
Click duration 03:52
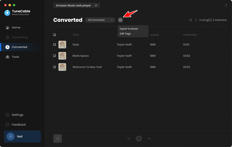click(186, 56)
